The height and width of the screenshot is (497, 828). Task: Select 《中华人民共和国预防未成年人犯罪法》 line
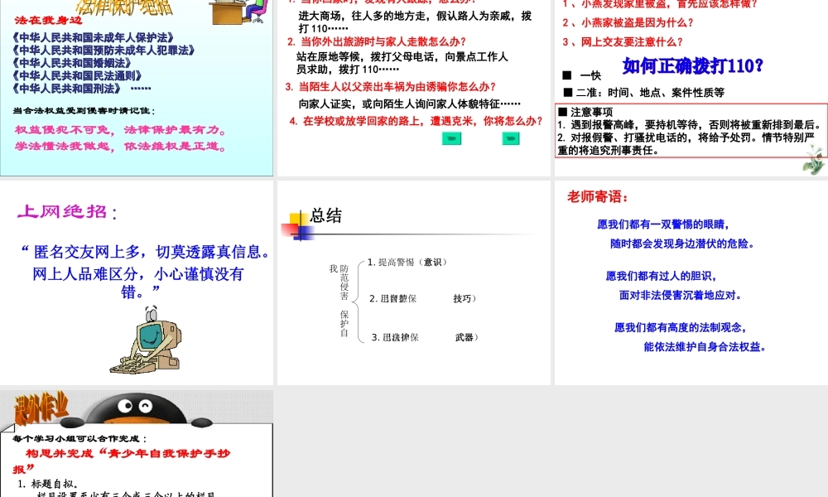[x=103, y=51]
